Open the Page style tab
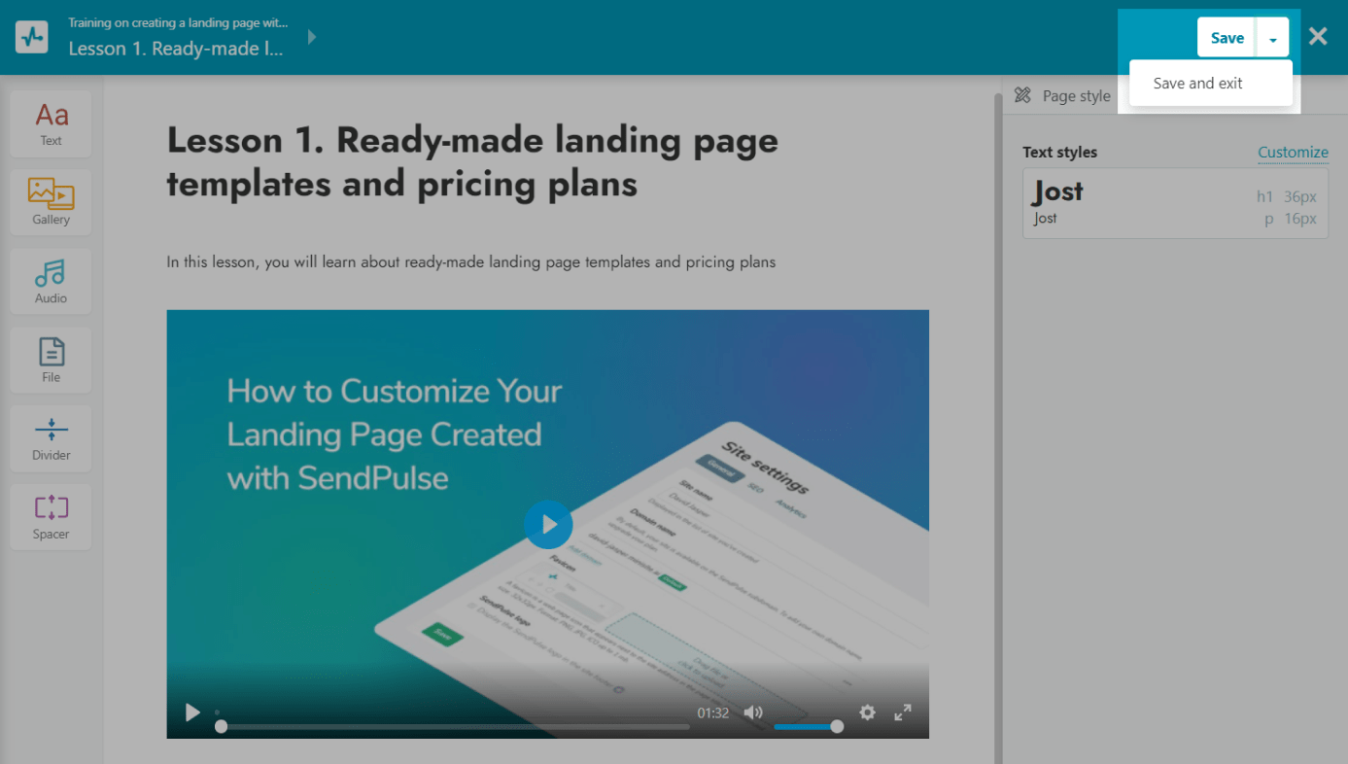The image size is (1348, 764). [1062, 96]
